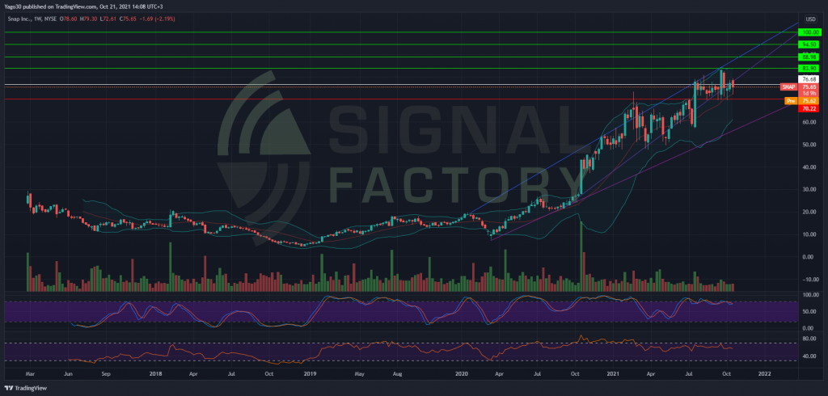Click the Jun label on time axis
Viewport: 828px width, 396px height.
[68, 374]
